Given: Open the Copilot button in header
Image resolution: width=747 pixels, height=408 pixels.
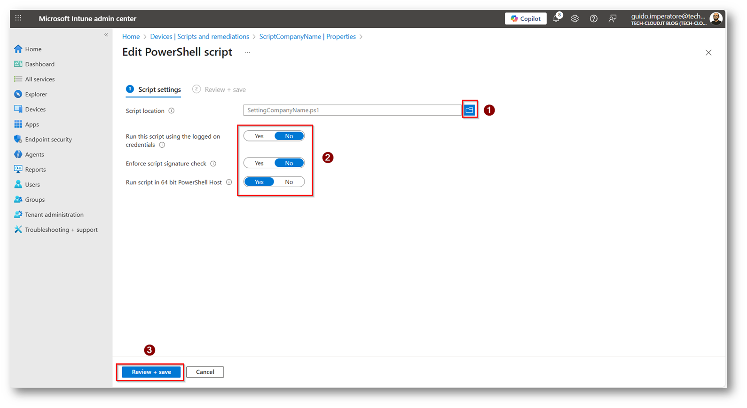Looking at the screenshot, I should tap(525, 19).
